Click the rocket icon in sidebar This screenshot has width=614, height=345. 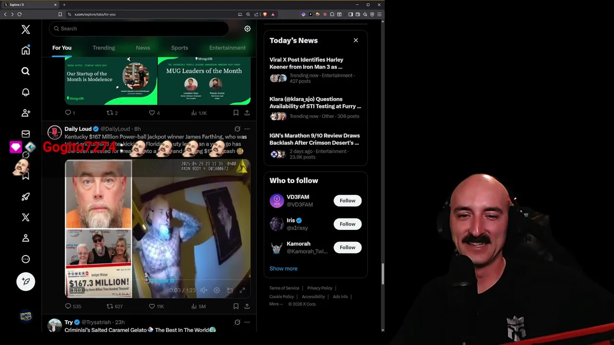[26, 196]
